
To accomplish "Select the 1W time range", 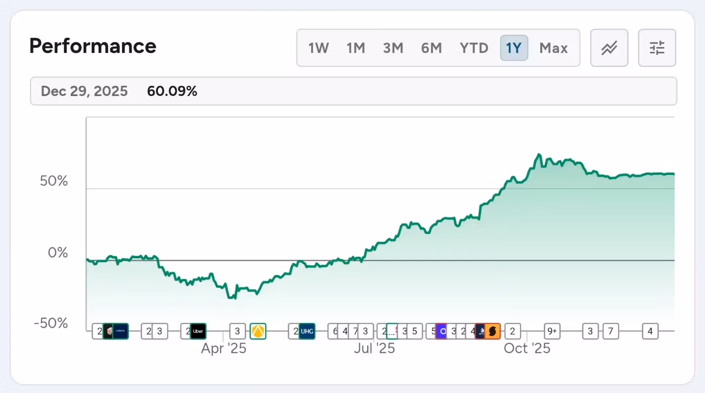I will [318, 48].
